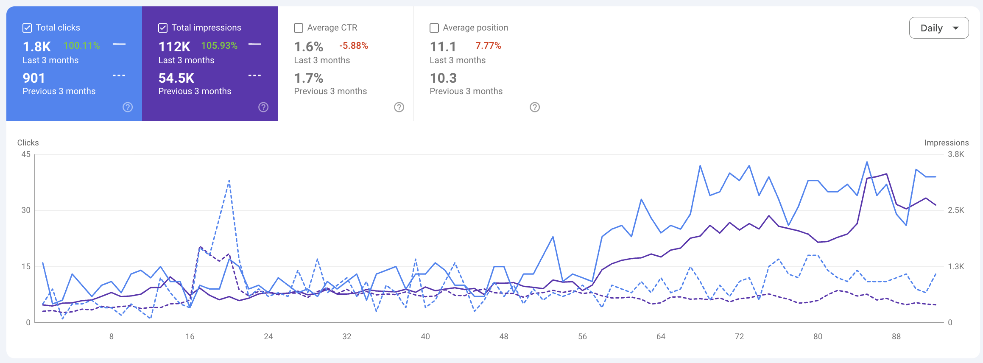Viewport: 983px width, 363px height.
Task: Tick the Average position checkbox
Action: (434, 28)
